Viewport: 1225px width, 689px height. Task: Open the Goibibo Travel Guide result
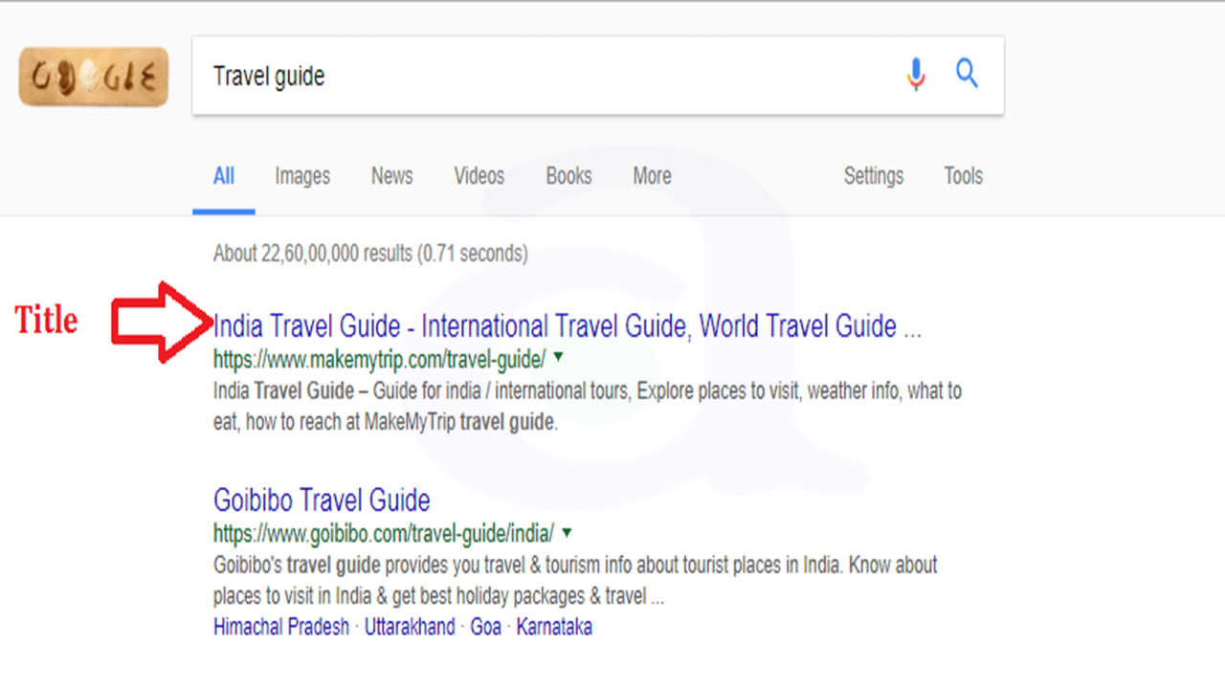click(322, 500)
